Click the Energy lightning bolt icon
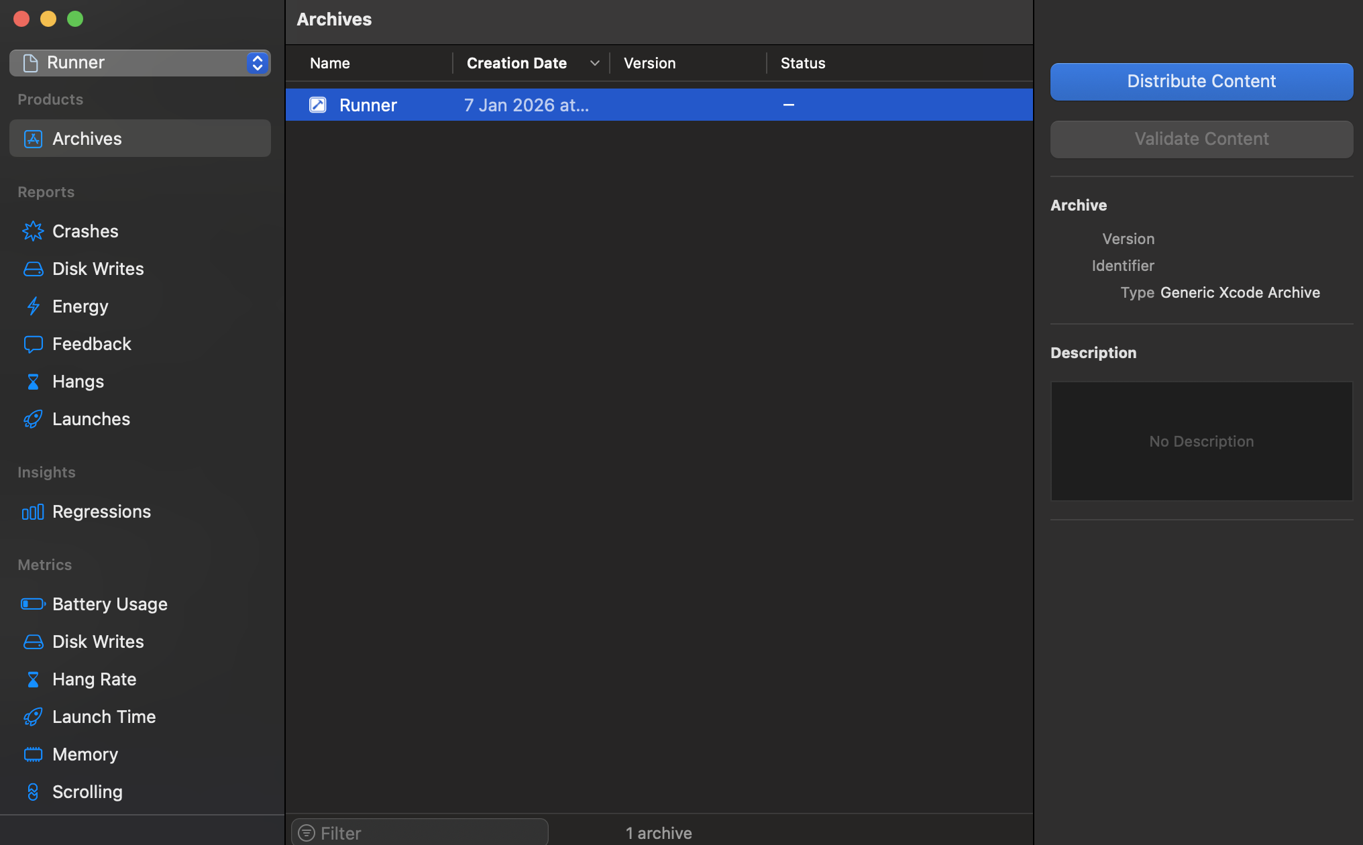 click(x=33, y=306)
